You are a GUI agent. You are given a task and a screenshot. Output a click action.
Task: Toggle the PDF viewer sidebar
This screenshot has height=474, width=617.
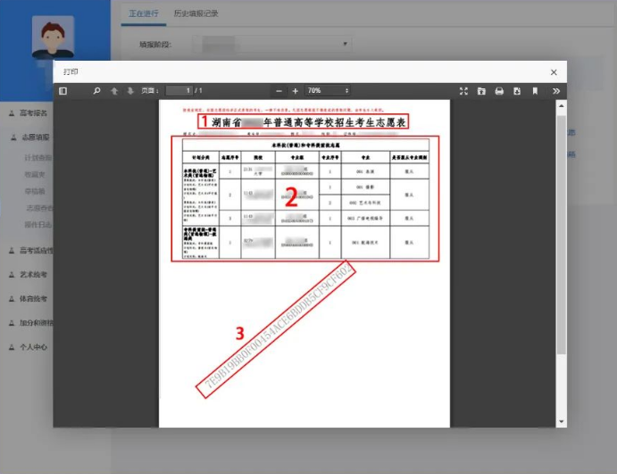(63, 91)
